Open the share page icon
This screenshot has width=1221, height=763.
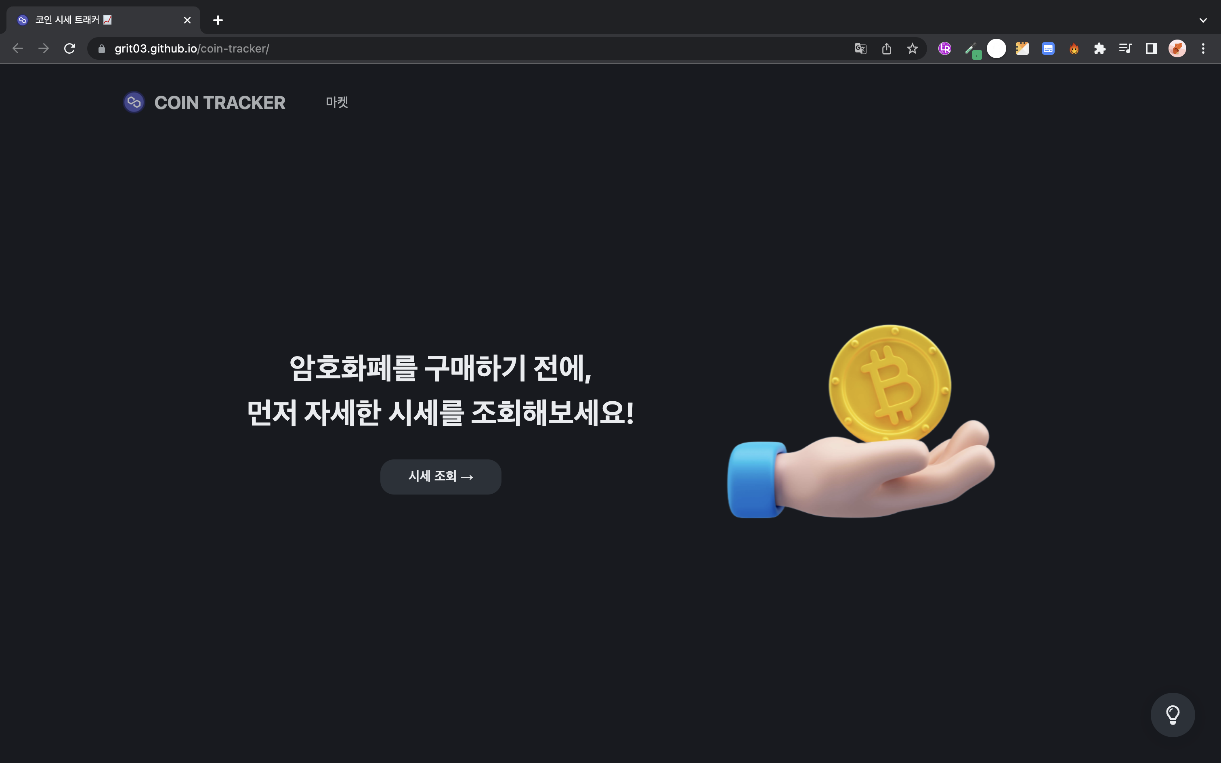(x=887, y=48)
